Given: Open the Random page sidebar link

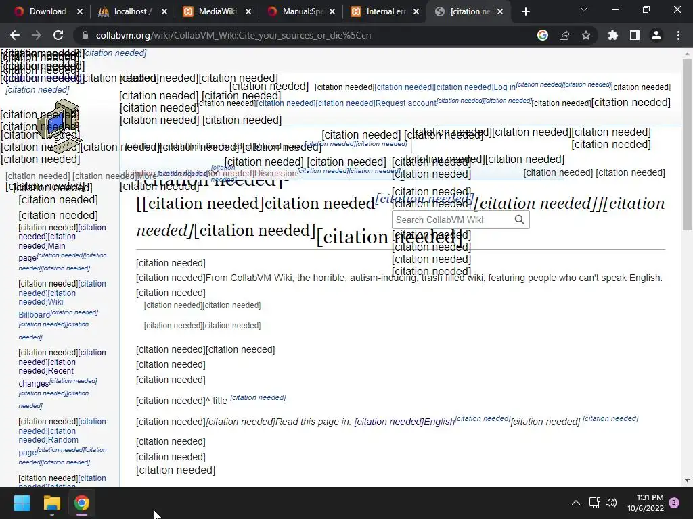Looking at the screenshot, I should click(x=49, y=446).
